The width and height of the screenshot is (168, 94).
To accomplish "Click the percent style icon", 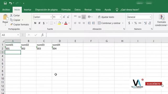I will click(x=135, y=23).
